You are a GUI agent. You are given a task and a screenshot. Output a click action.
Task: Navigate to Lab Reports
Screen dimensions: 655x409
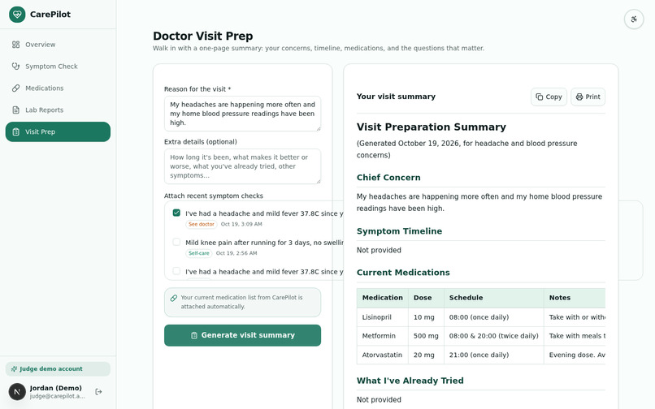point(58,110)
